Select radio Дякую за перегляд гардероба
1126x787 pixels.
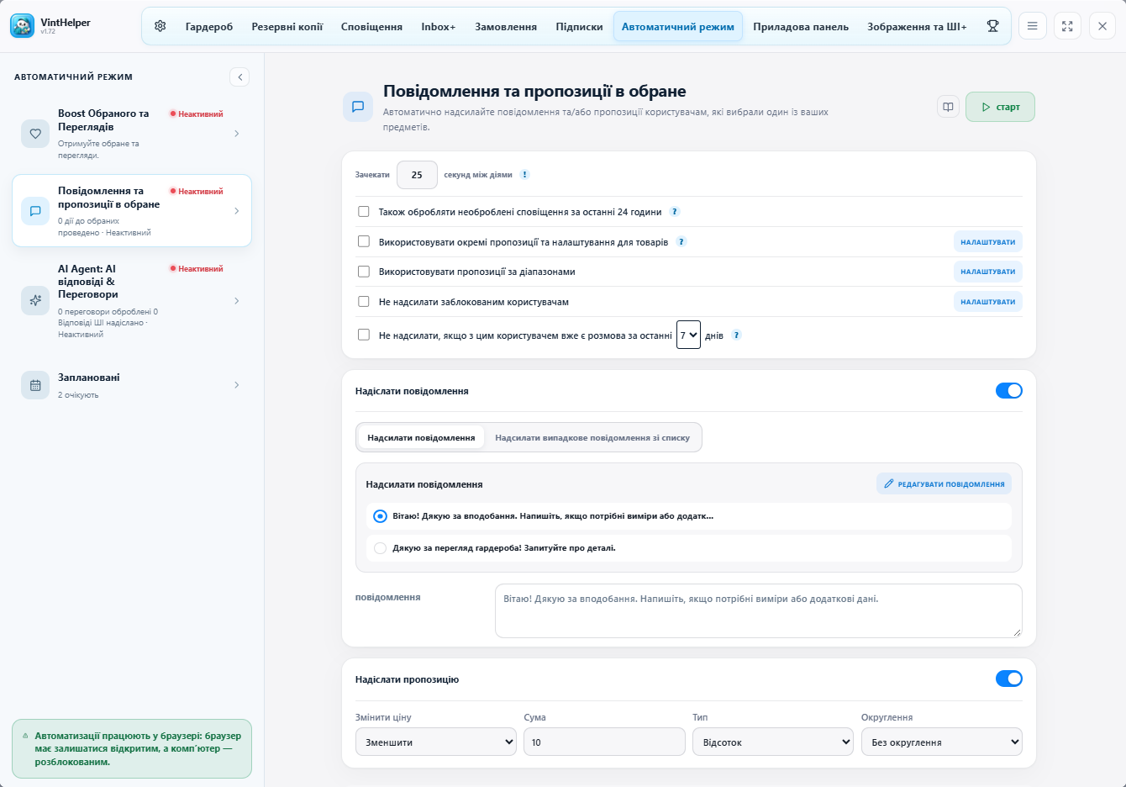coord(380,548)
